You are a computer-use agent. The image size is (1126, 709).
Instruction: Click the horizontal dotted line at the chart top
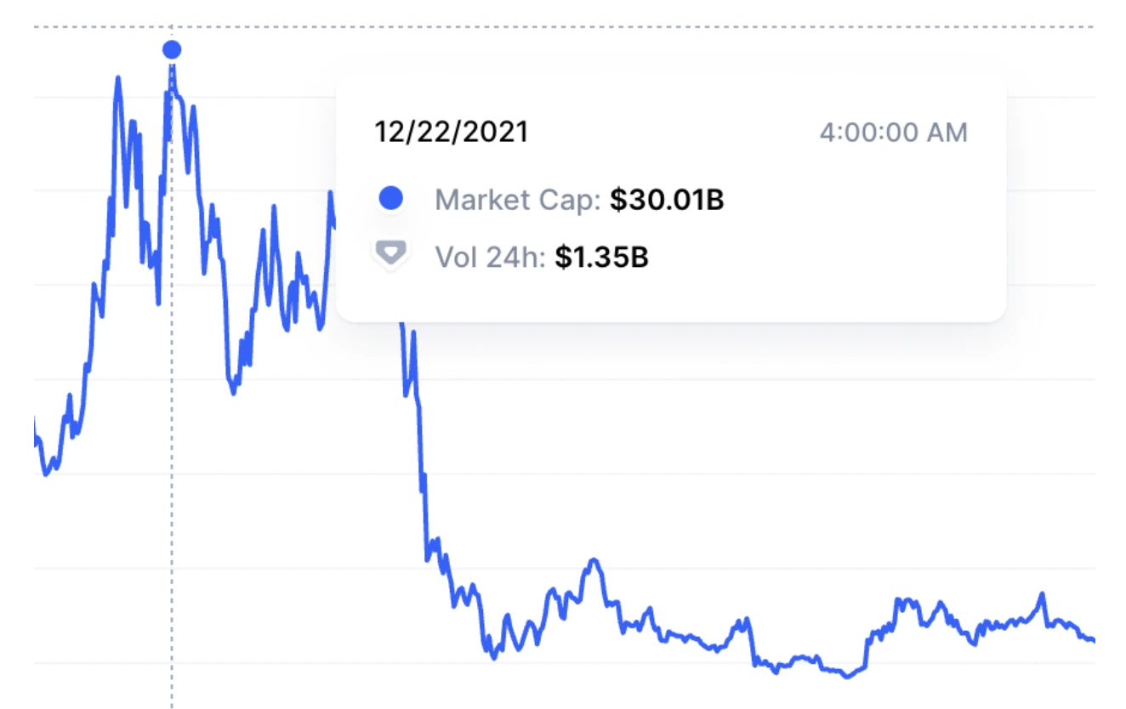pyautogui.click(x=595, y=27)
